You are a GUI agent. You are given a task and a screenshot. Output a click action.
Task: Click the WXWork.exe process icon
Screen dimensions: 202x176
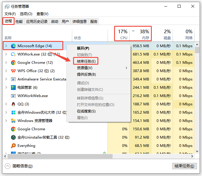(13, 54)
